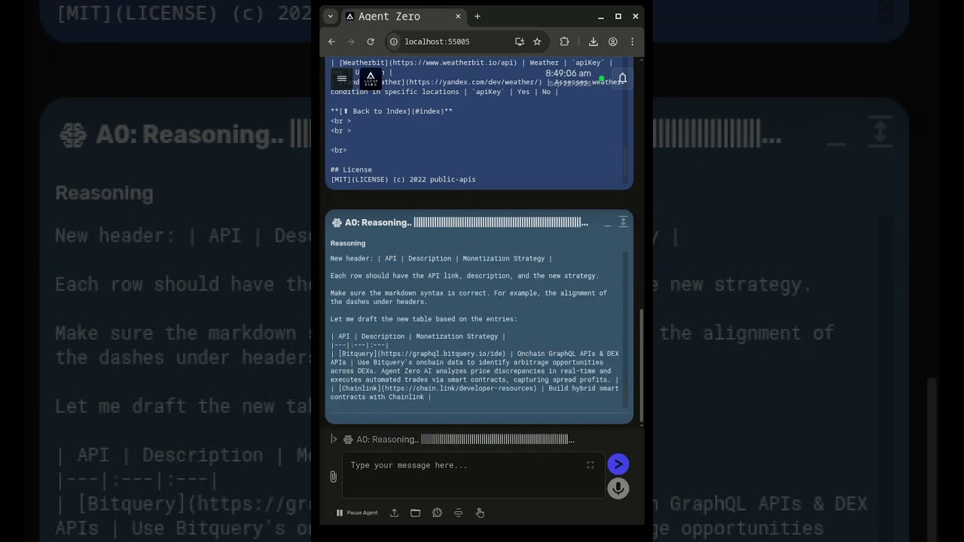
Task: Click the pointing hand nudge icon
Action: (480, 513)
